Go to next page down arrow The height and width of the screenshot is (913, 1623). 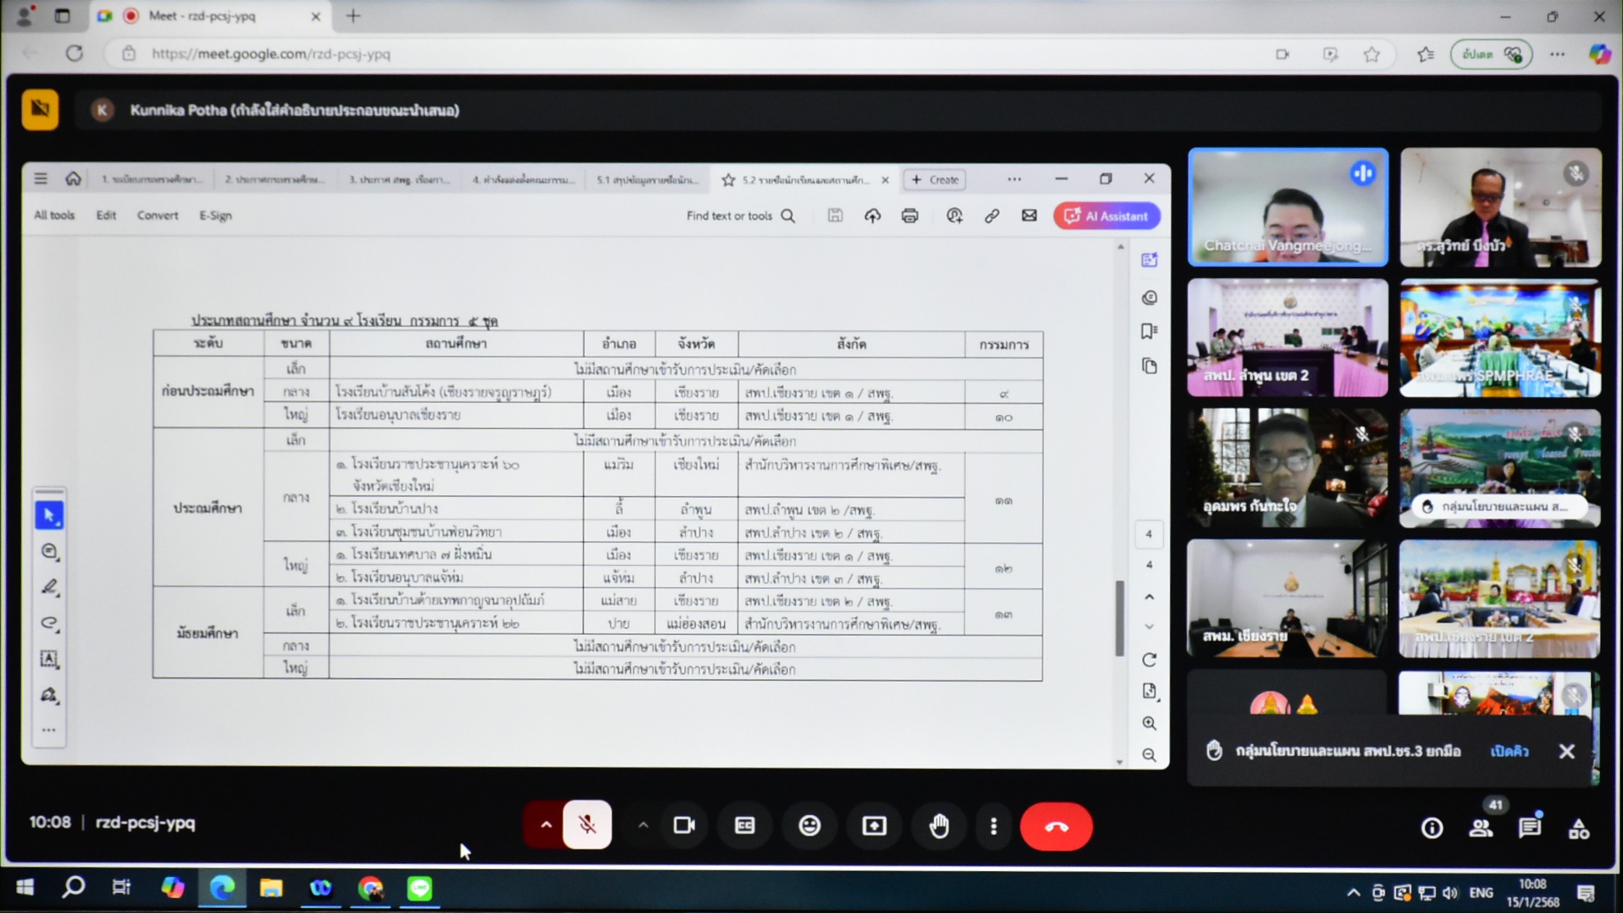point(1149,627)
